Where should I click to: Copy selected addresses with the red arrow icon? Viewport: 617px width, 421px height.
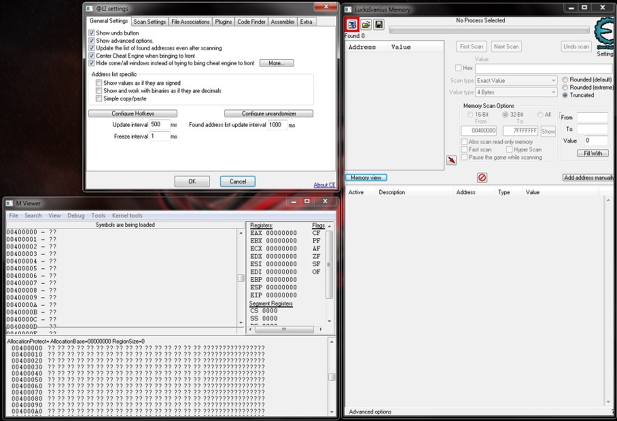point(451,160)
